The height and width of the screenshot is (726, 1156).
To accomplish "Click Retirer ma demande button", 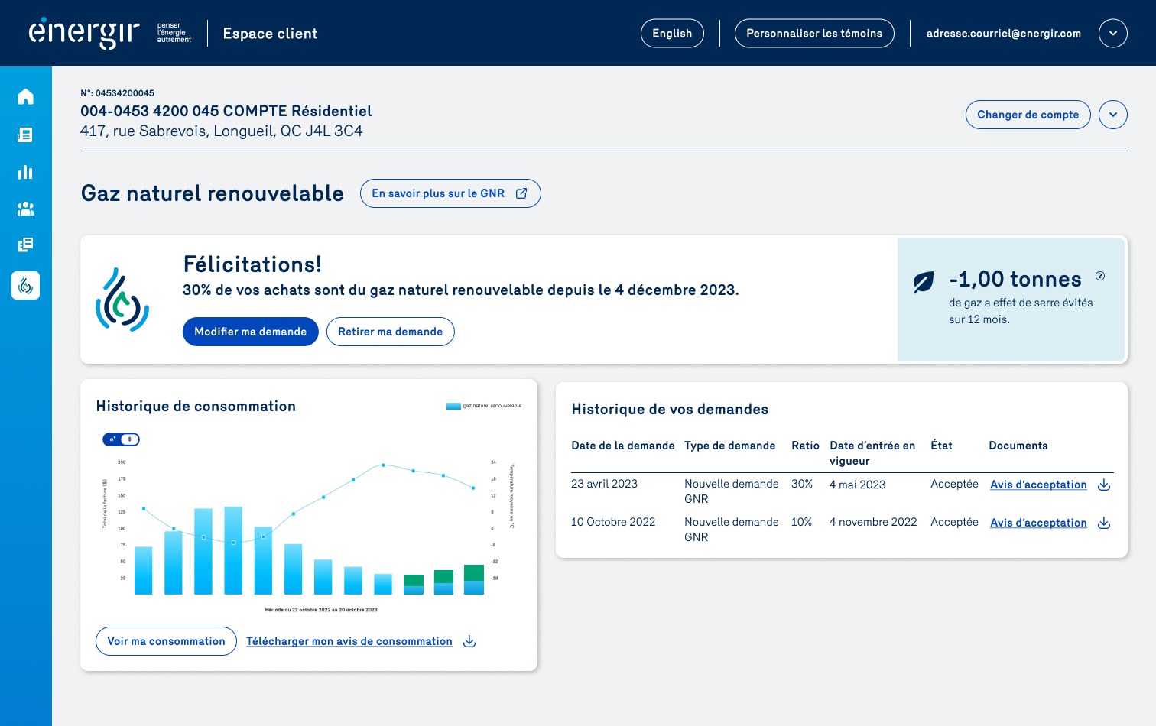I will point(391,332).
